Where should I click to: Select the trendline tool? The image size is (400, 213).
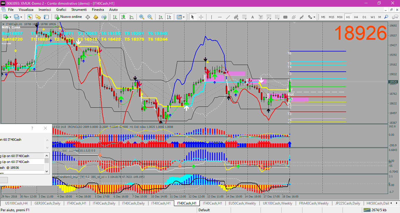(x=228, y=17)
